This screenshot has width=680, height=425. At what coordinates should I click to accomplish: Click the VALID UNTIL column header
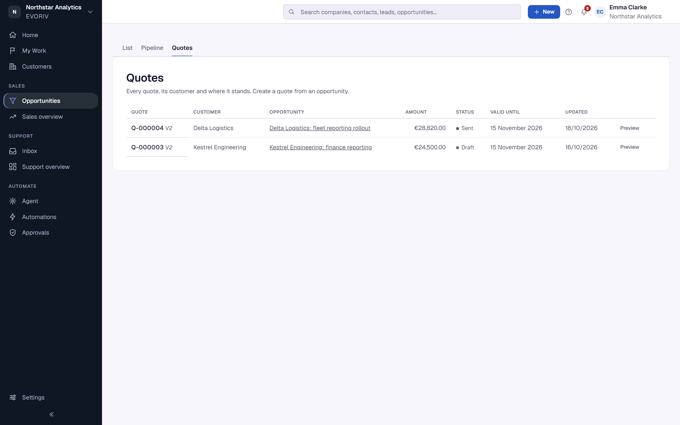[505, 112]
